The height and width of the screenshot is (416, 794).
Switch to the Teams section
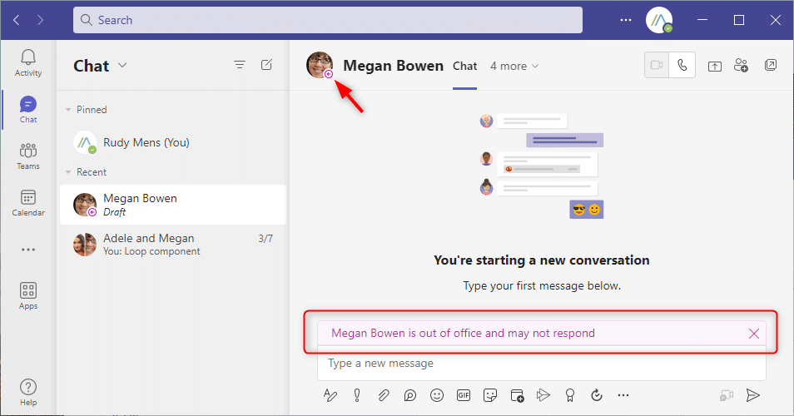28,156
